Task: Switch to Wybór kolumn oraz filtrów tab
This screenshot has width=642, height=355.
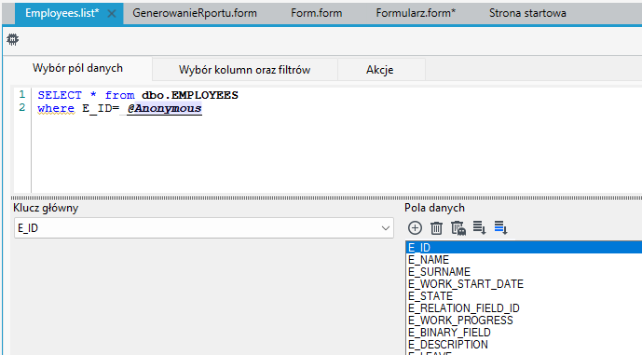Action: point(244,70)
